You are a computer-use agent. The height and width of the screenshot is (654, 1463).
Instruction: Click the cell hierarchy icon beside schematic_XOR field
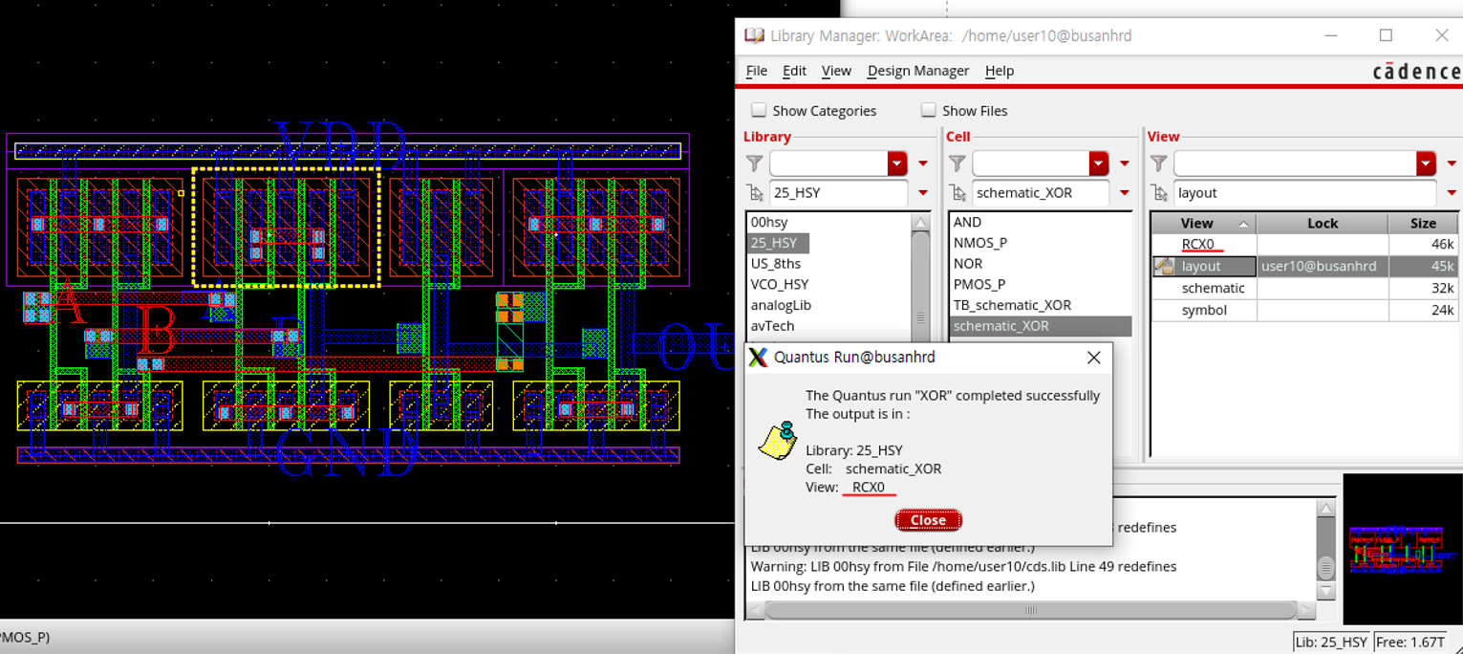point(958,193)
